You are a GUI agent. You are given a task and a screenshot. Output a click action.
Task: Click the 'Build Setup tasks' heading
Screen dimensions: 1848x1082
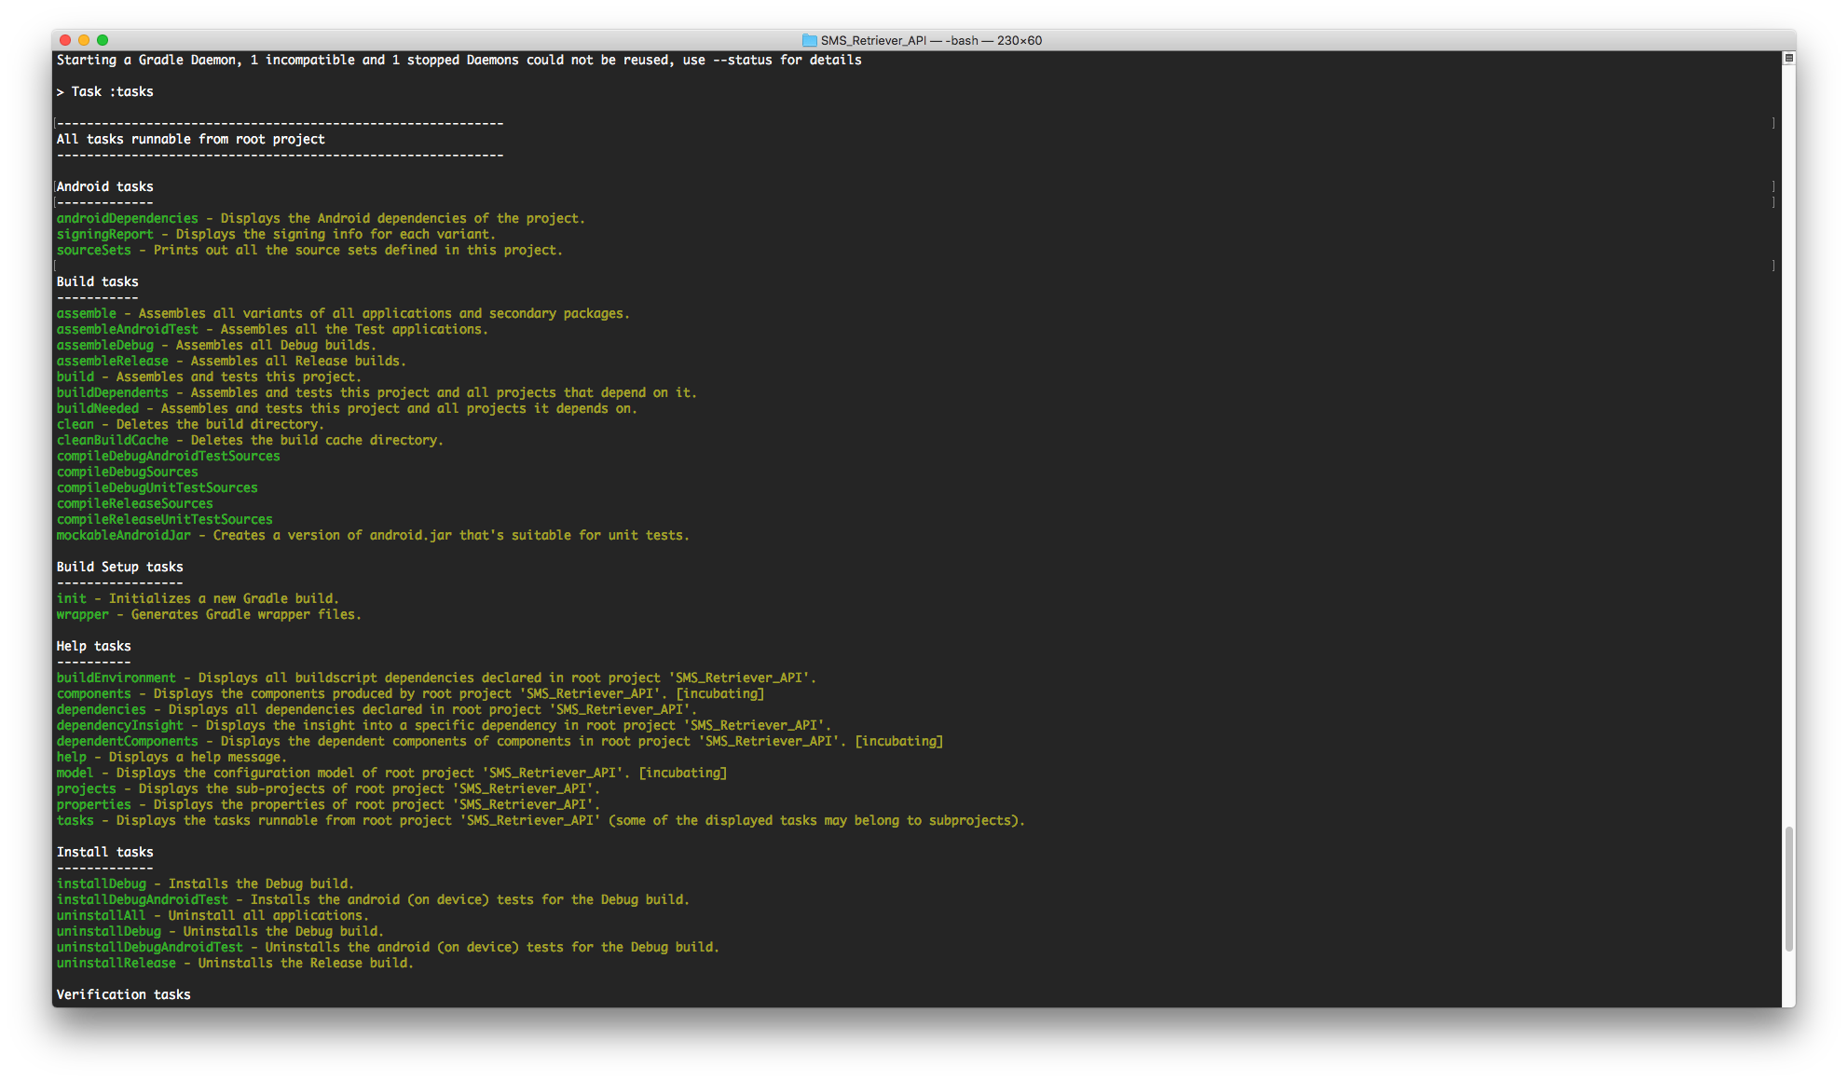[120, 567]
